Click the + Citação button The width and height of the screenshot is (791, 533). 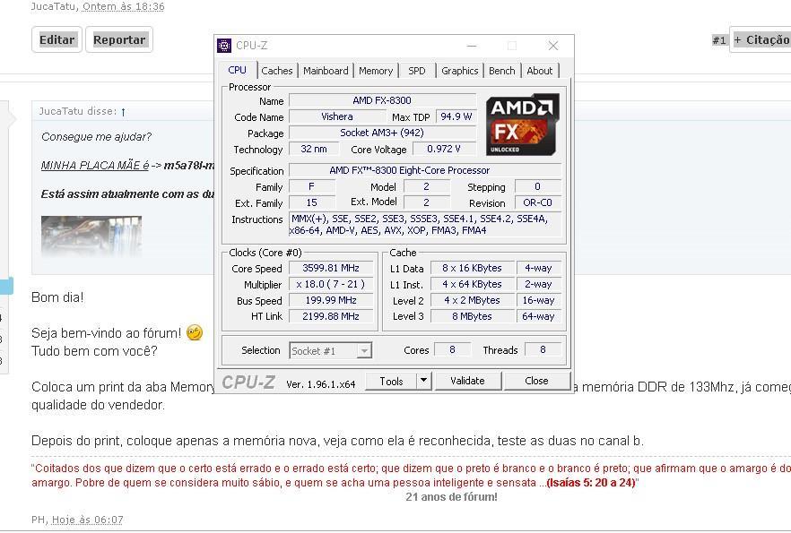(x=761, y=39)
